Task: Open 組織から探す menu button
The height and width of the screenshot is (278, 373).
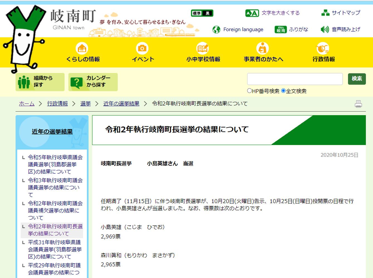Action: 40,82
